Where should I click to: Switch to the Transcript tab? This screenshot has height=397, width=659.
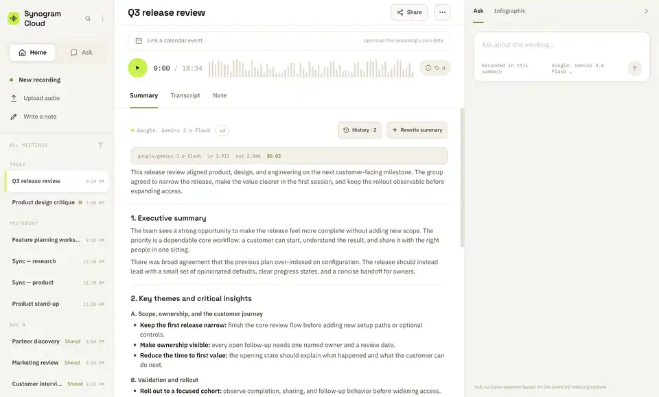coord(185,96)
